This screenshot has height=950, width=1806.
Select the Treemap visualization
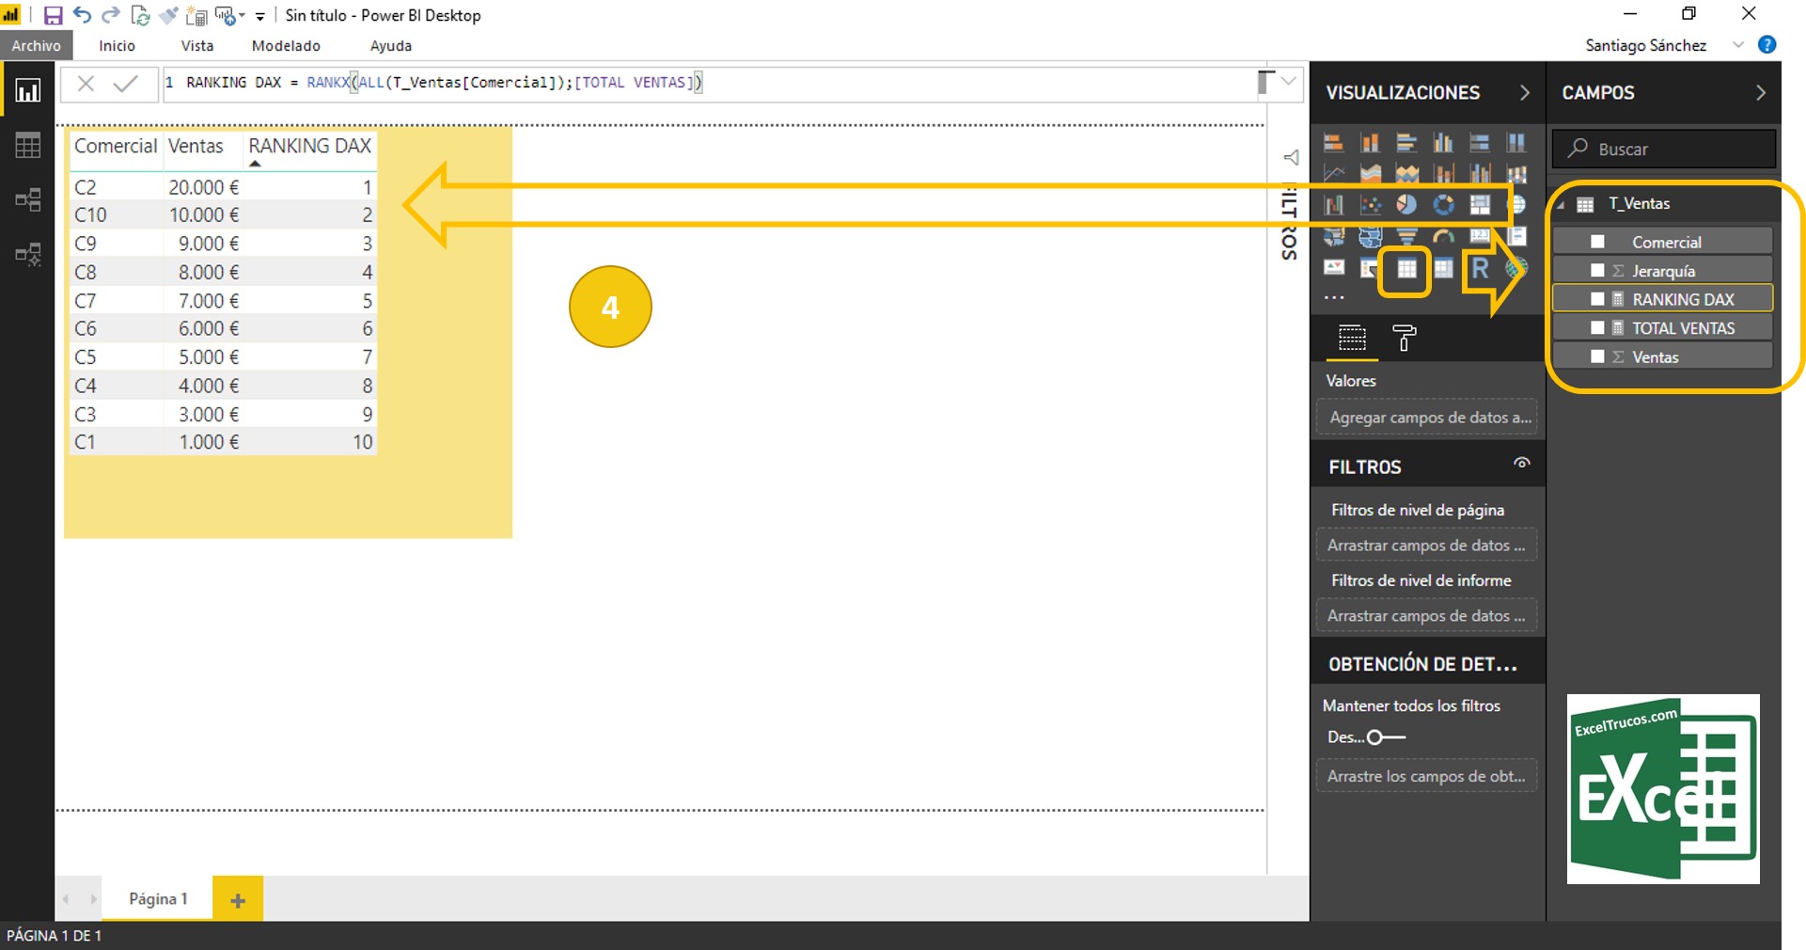(x=1480, y=204)
